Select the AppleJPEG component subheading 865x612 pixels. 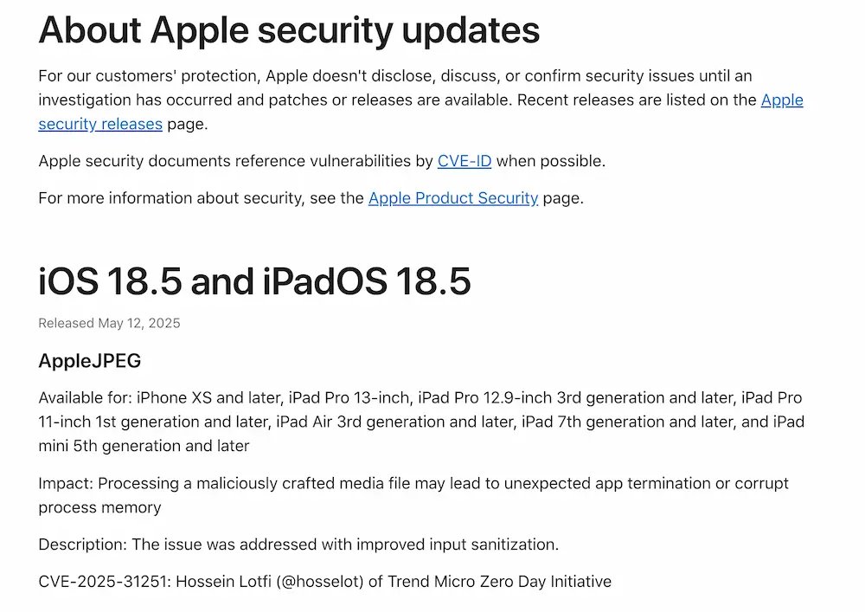[x=89, y=361]
